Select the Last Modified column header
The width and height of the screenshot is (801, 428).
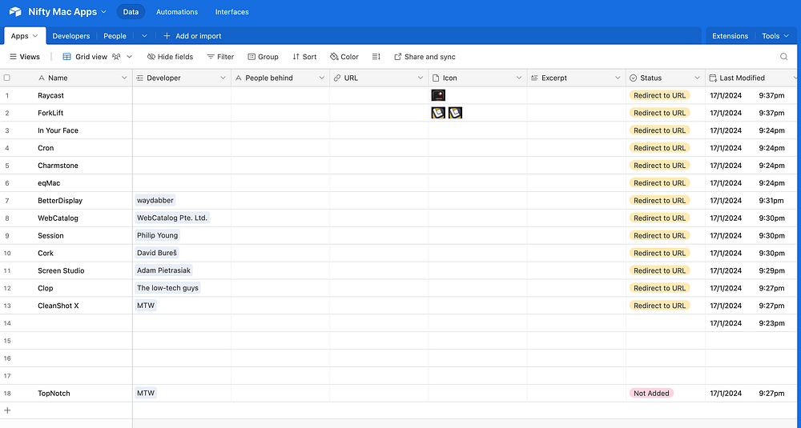click(x=751, y=78)
